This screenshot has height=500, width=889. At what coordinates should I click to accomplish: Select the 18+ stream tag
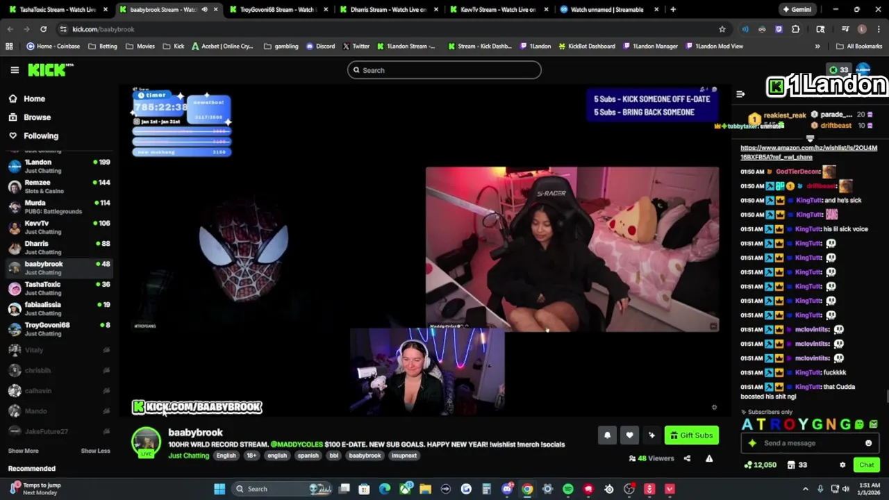click(251, 456)
